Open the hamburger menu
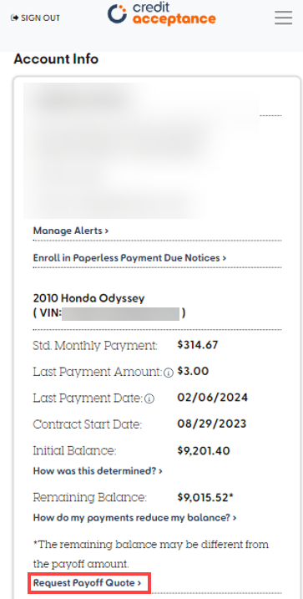Image resolution: width=303 pixels, height=599 pixels. pos(283,18)
